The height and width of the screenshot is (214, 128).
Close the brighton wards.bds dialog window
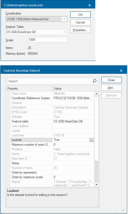(x=90, y=5)
